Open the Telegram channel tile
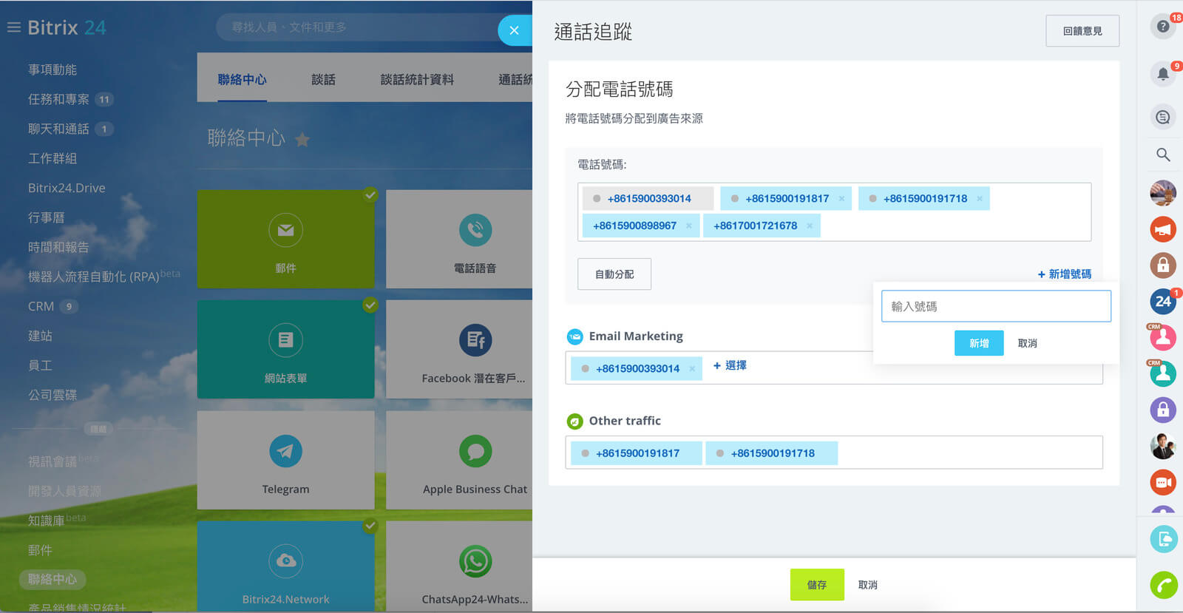 [x=285, y=460]
